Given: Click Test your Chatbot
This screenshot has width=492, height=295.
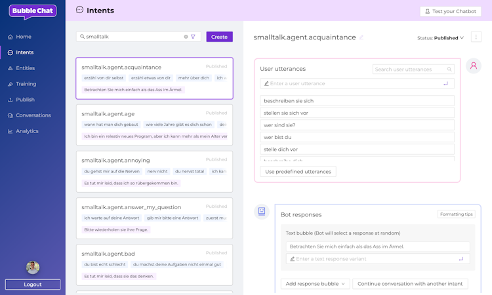Looking at the screenshot, I should 450,11.
